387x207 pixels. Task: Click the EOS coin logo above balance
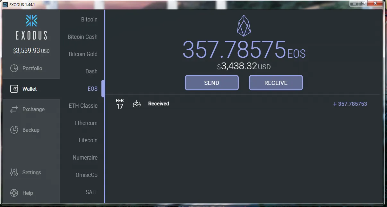[244, 26]
